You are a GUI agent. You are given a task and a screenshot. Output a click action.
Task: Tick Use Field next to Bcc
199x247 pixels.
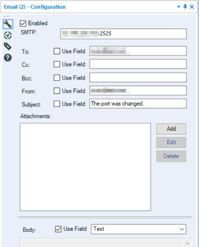point(57,78)
